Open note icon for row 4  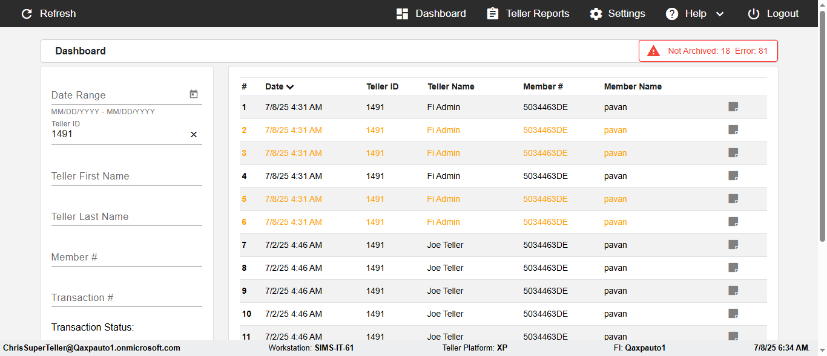click(733, 176)
